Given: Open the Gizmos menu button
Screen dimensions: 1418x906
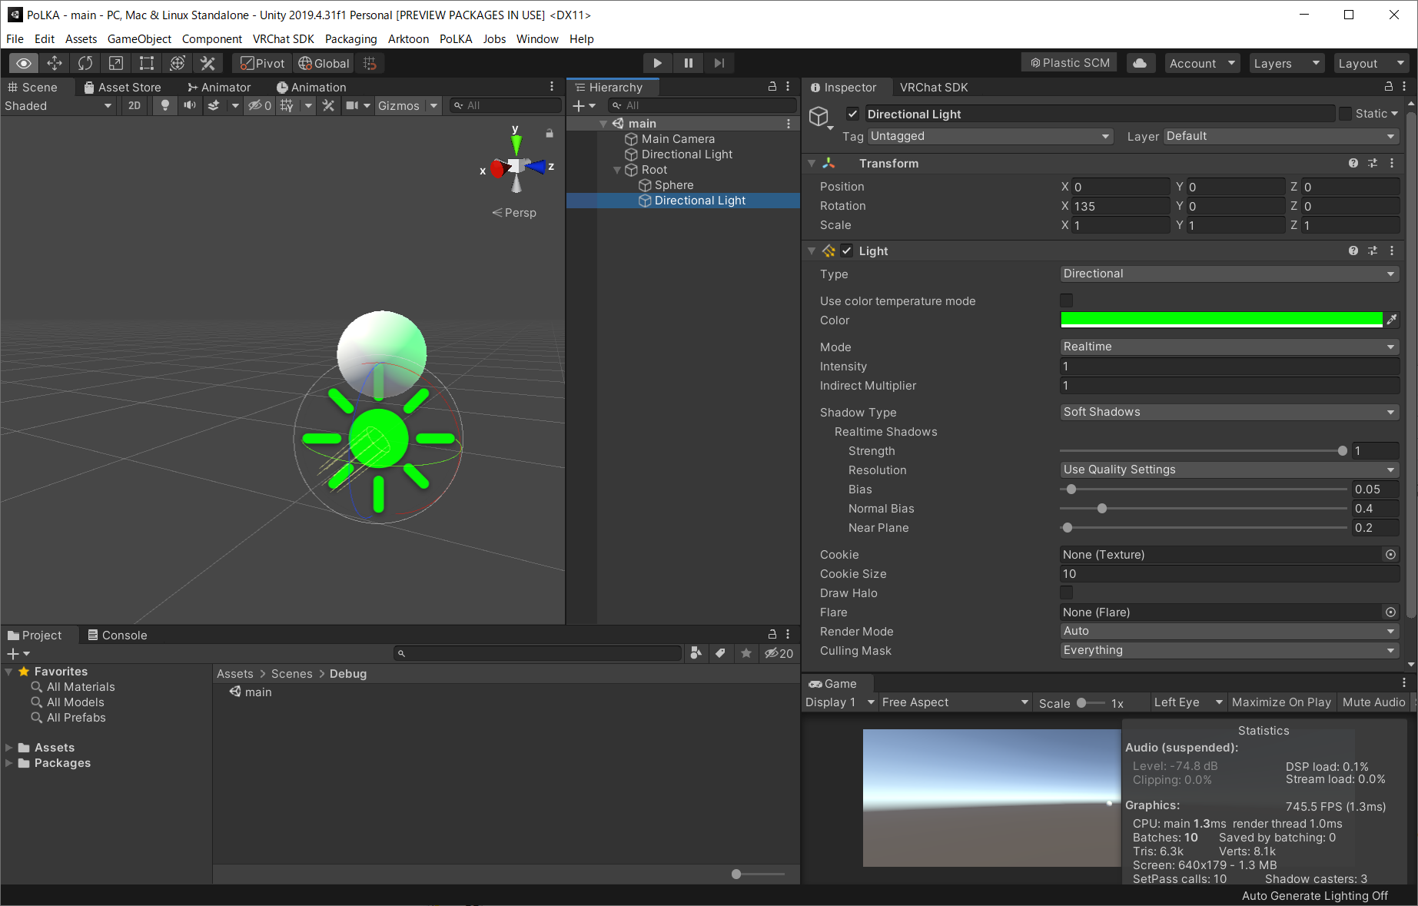Looking at the screenshot, I should pos(398,105).
